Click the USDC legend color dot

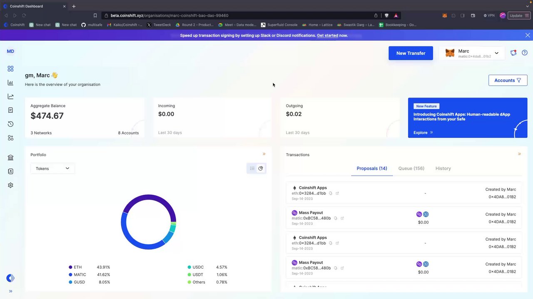(189, 267)
